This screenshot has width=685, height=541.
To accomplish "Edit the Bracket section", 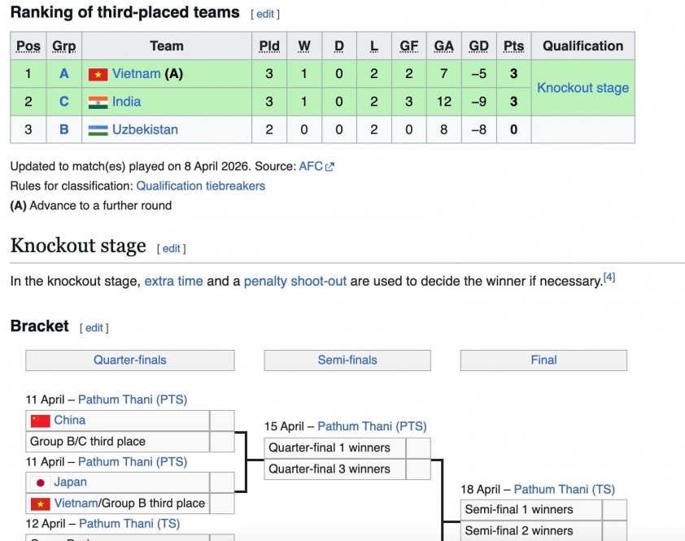I will tap(94, 328).
